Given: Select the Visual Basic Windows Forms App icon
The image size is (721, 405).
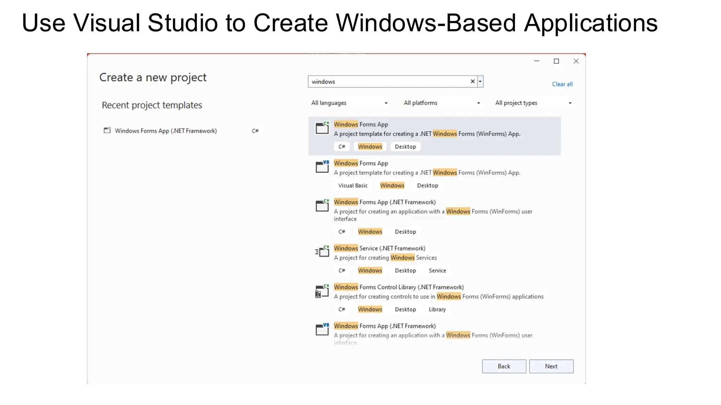Looking at the screenshot, I should [x=322, y=166].
